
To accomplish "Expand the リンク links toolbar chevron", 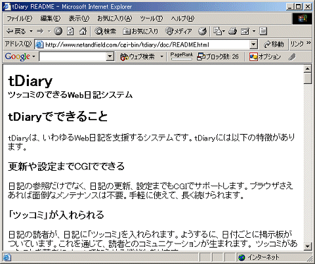I will click(x=308, y=43).
